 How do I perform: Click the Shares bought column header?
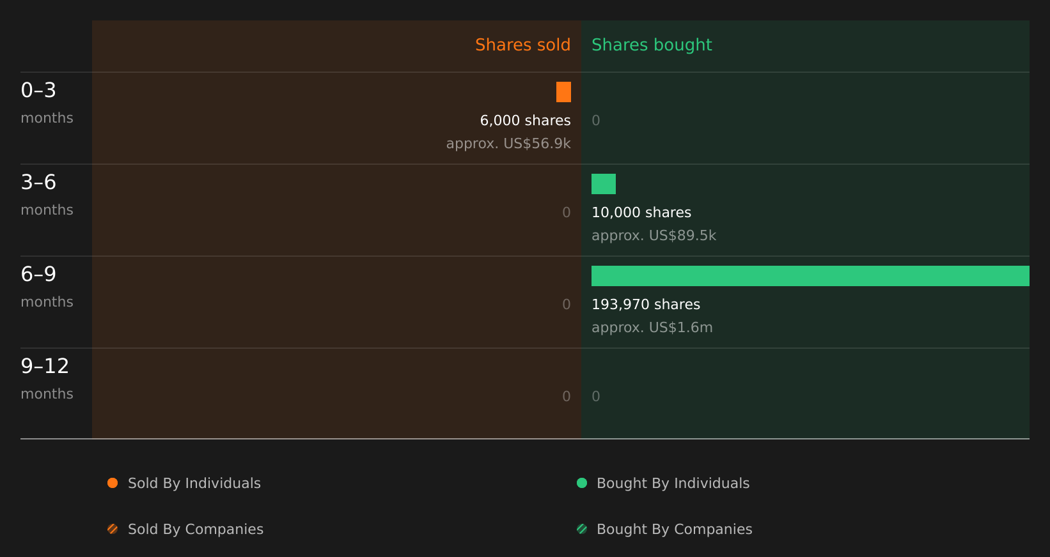coord(652,45)
